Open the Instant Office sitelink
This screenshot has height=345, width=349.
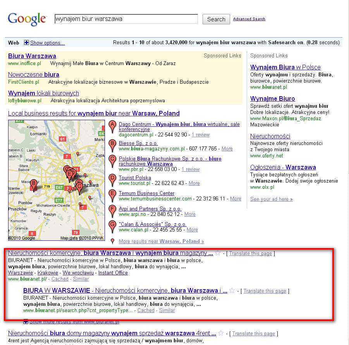(113, 273)
